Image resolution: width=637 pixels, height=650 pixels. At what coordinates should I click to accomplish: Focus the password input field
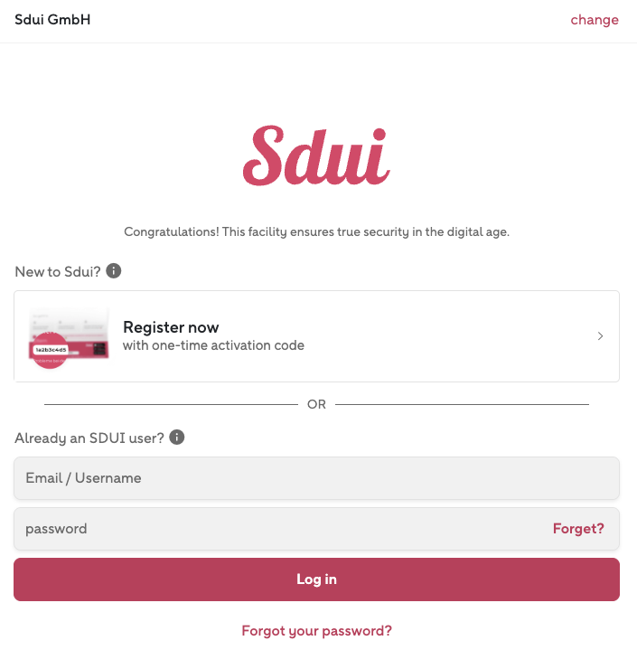(x=271, y=529)
